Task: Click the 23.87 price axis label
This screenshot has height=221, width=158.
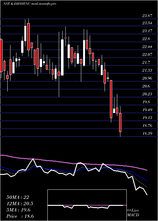Action: pyautogui.click(x=147, y=16)
